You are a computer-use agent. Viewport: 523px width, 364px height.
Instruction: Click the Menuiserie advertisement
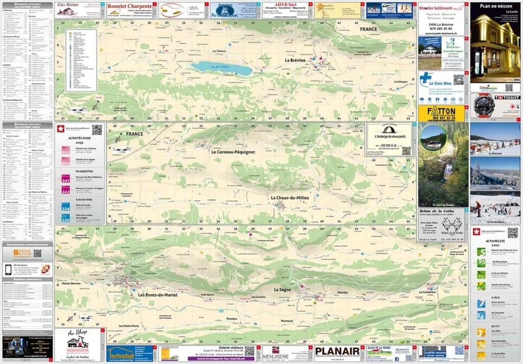(x=287, y=353)
